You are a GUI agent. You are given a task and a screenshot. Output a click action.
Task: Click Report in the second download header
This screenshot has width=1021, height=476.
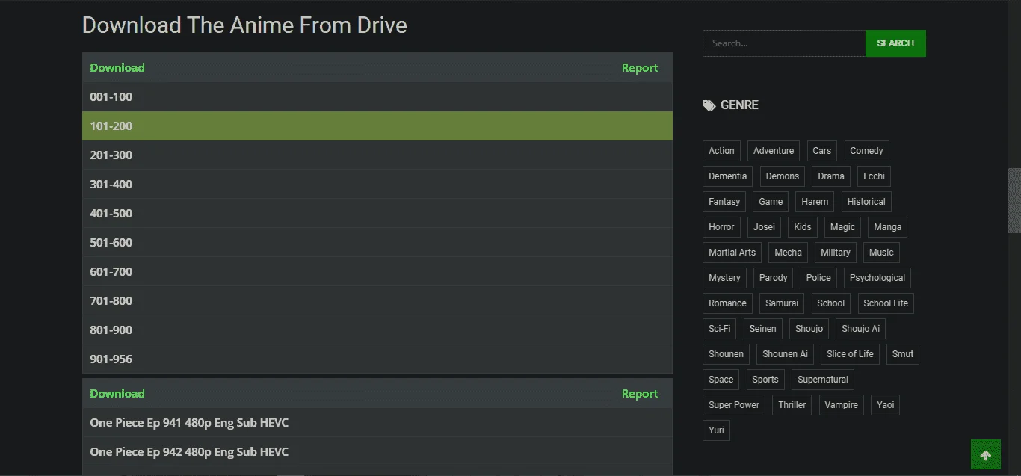640,394
